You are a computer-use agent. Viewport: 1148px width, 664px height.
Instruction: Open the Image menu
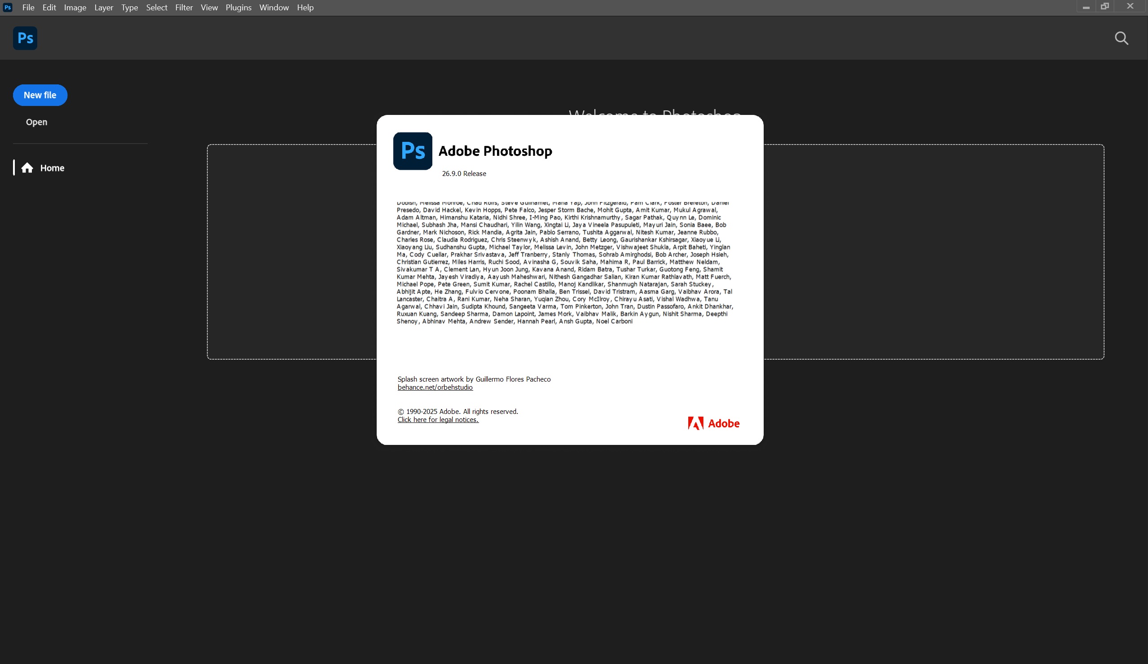75,7
